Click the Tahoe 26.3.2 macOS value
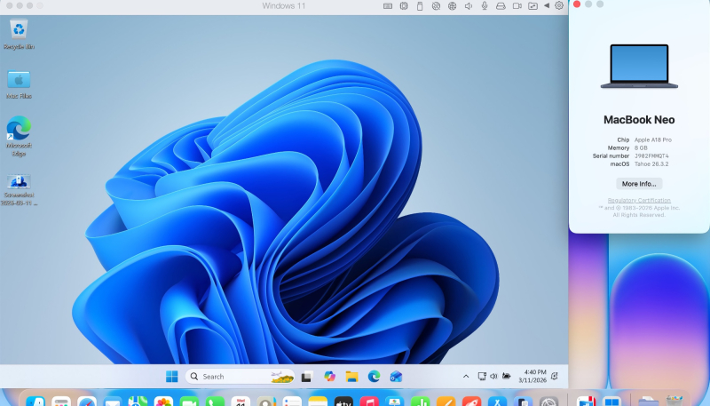Viewport: 710px width, 406px height. click(651, 164)
